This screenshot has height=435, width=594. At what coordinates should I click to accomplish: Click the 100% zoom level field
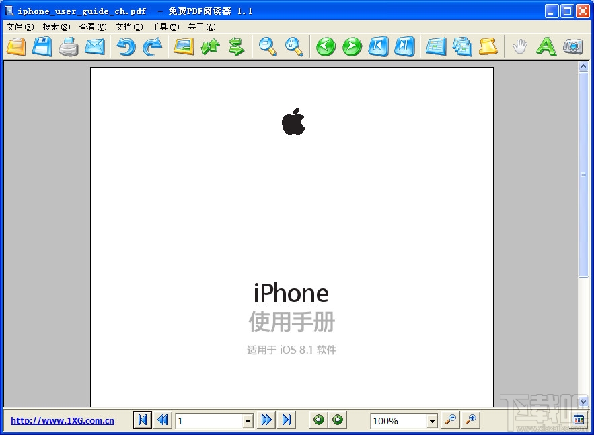399,421
